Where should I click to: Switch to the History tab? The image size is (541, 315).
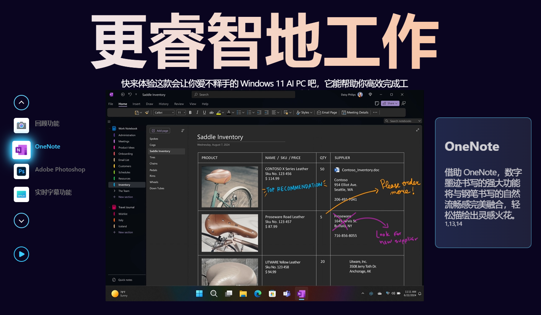pyautogui.click(x=164, y=104)
